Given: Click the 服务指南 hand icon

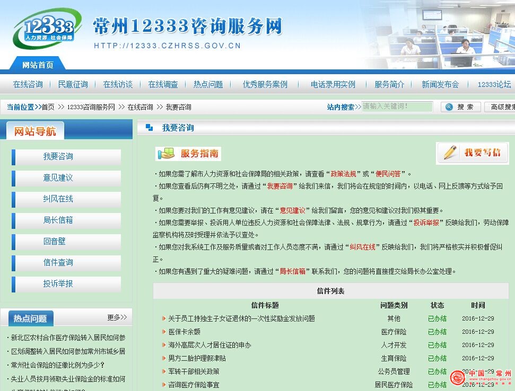Looking at the screenshot, I should (167, 154).
